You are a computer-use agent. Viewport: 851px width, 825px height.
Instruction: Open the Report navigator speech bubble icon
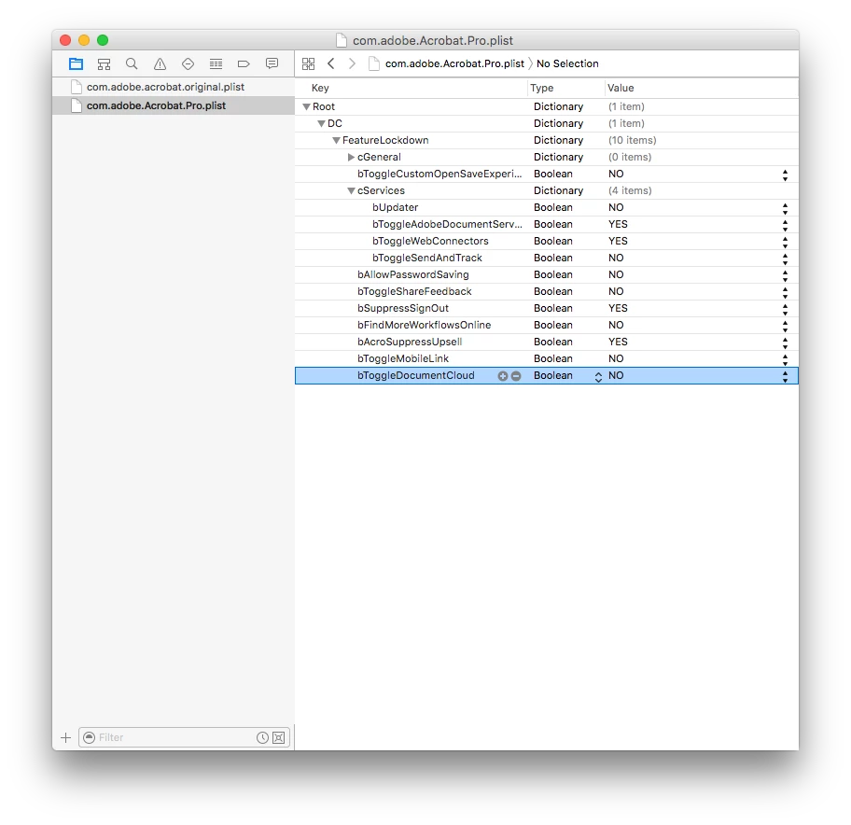point(272,64)
